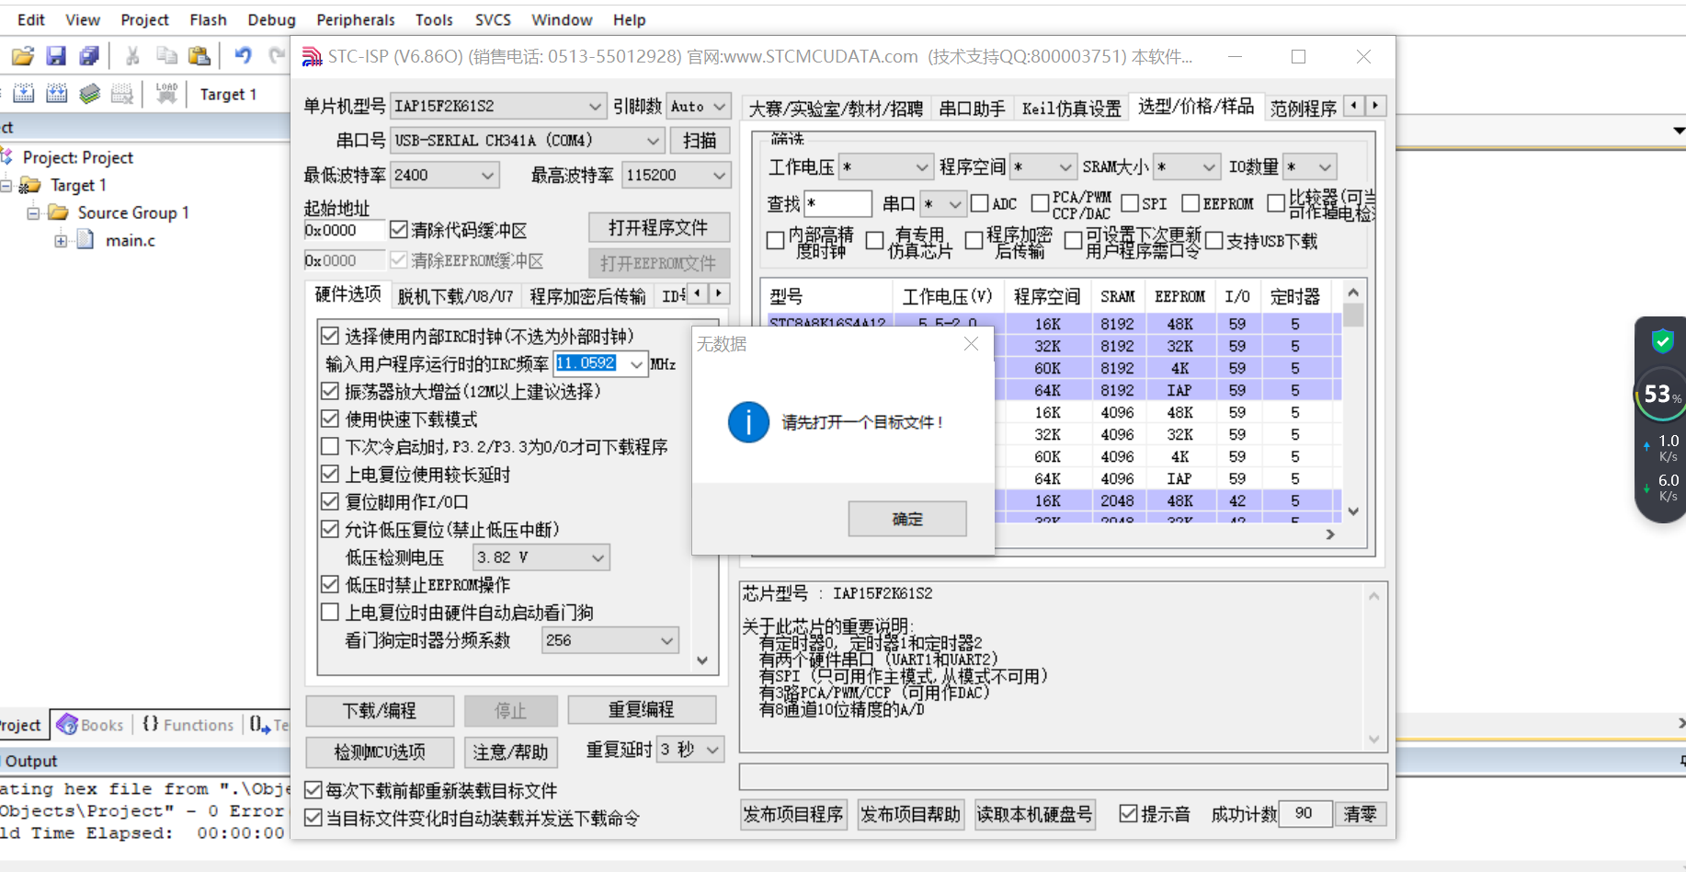Enable 上电复位时由硬件自动启动看门狗 checkbox
The height and width of the screenshot is (872, 1686).
click(330, 613)
